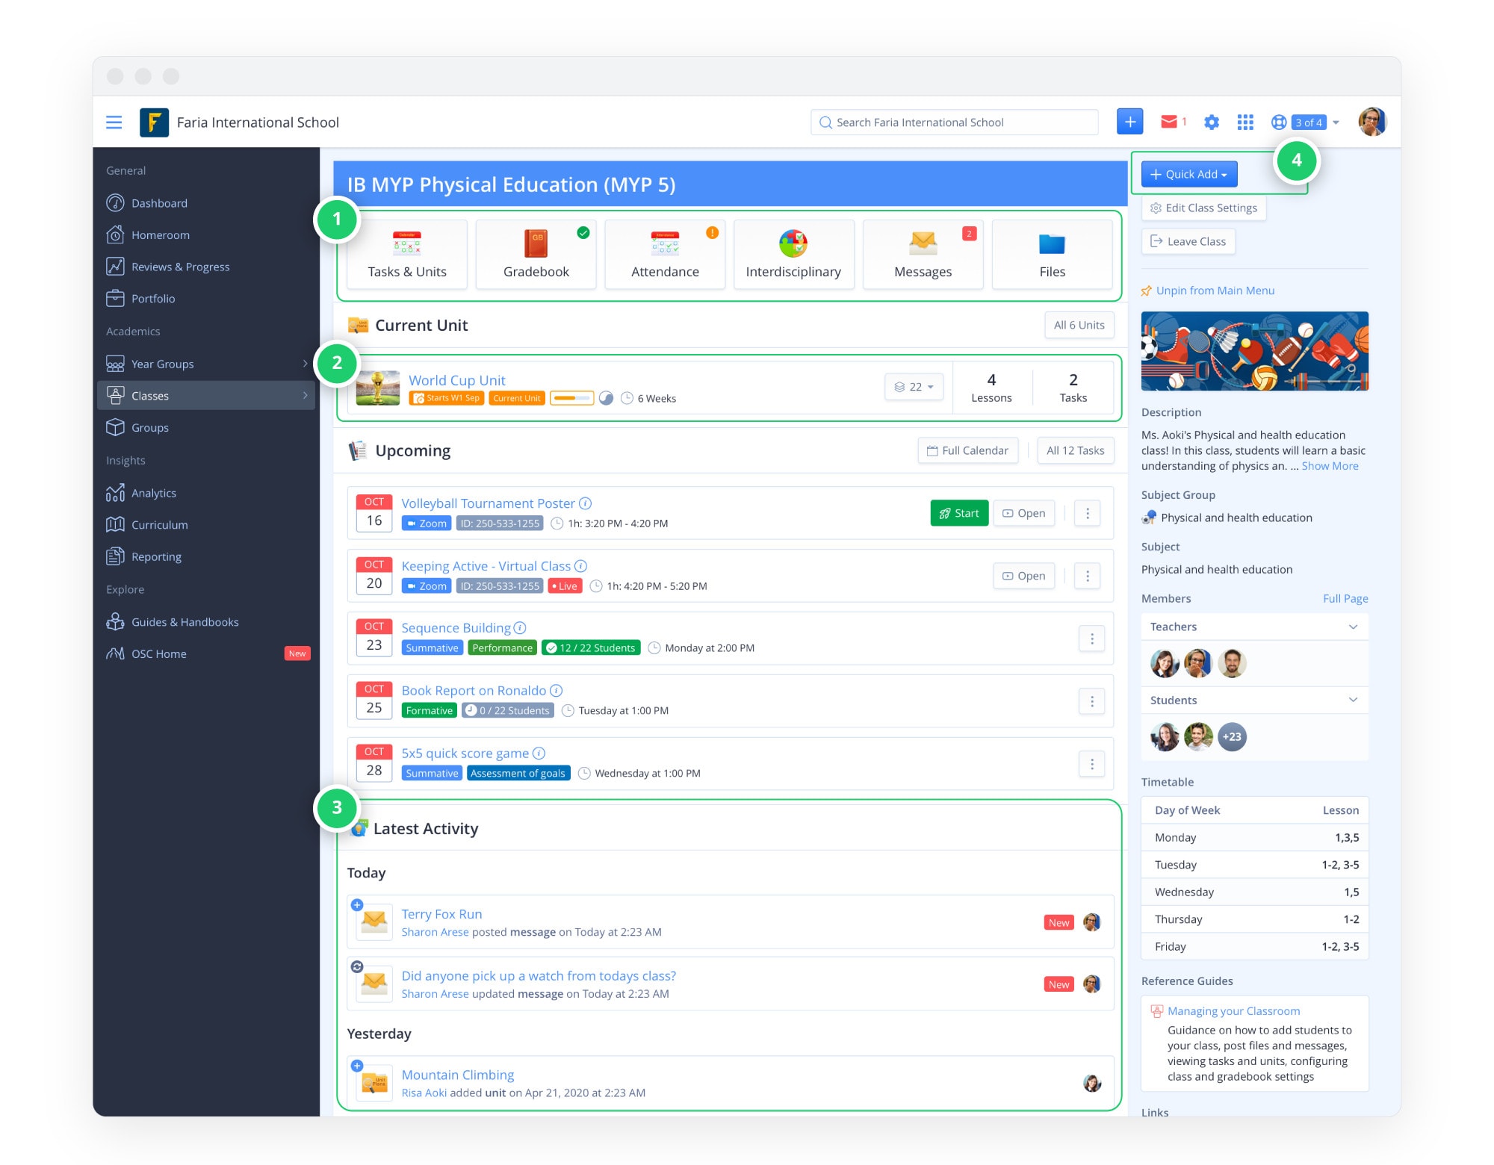This screenshot has height=1165, width=1494.
Task: Open the 22 students dropdown on World Cup Unit
Action: [x=914, y=387]
